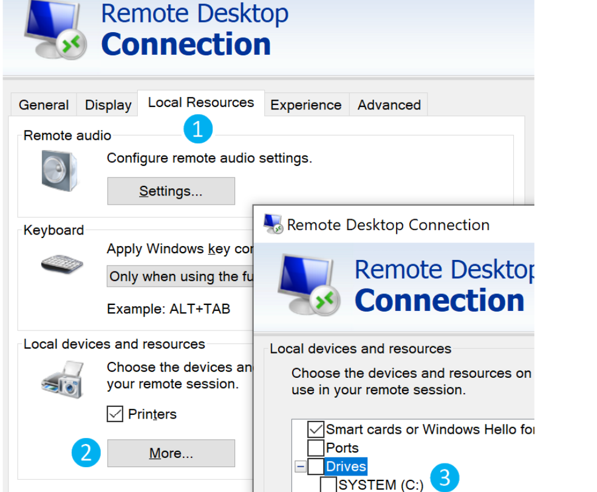Click the remote audio Settings... button
The image size is (597, 492).
[x=171, y=191]
